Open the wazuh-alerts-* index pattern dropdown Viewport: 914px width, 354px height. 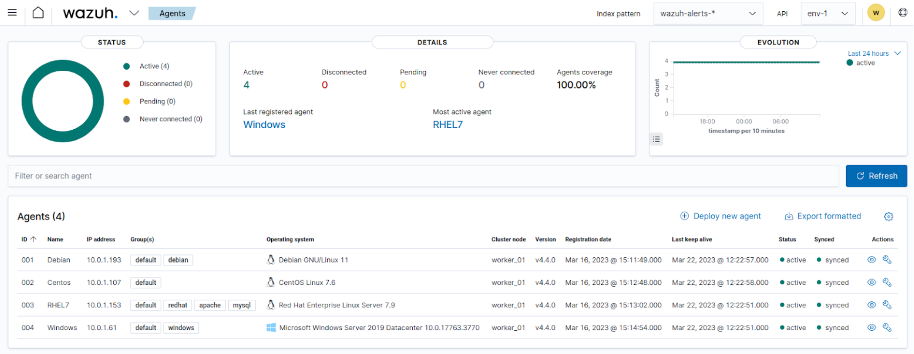708,14
